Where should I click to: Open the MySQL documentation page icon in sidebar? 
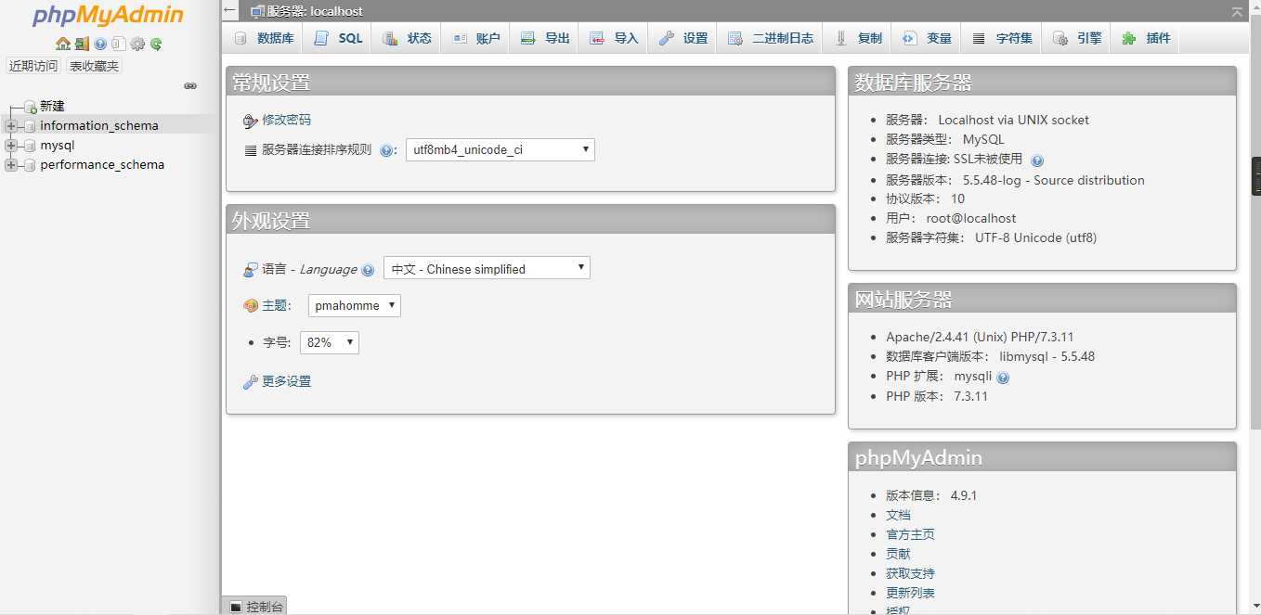click(x=118, y=44)
